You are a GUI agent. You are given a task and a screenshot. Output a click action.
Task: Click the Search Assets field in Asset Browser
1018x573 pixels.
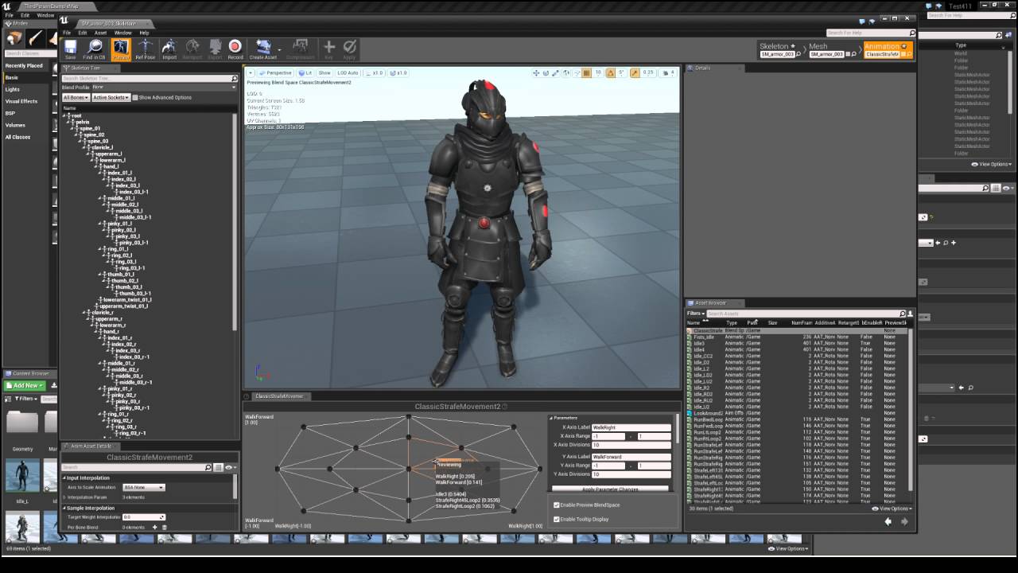pyautogui.click(x=806, y=314)
